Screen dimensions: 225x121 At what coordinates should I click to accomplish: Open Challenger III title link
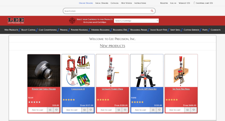(78, 89)
